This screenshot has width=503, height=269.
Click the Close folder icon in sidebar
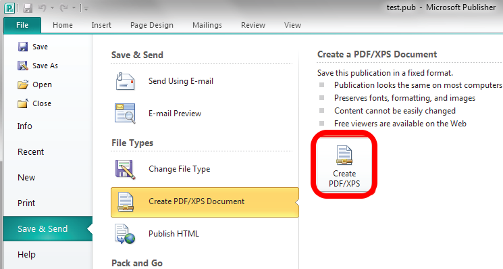coord(23,103)
